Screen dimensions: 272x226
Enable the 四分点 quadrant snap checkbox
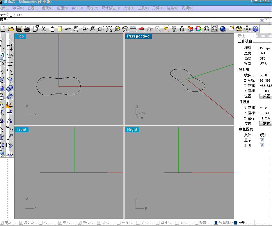tap(157, 223)
